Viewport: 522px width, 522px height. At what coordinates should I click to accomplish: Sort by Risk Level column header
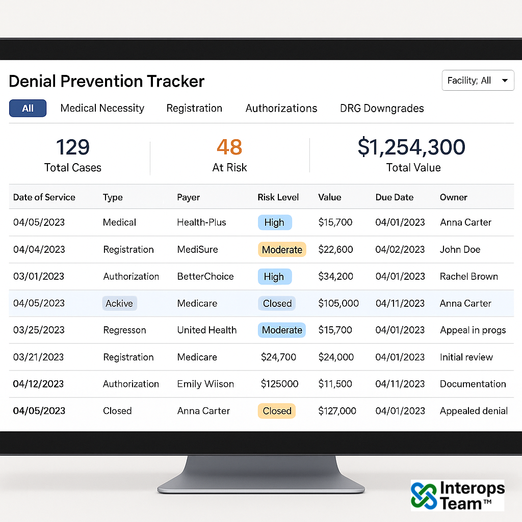click(x=278, y=197)
